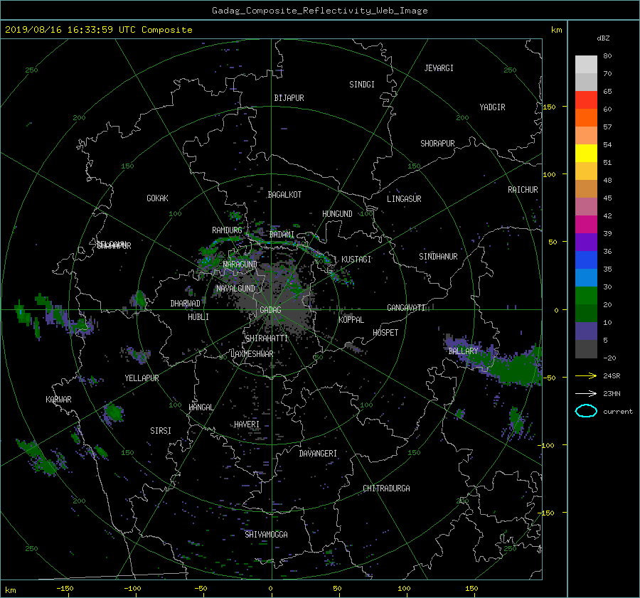Click the cyan 'current' ellipse legend icon
This screenshot has height=598, width=640.
tap(586, 411)
